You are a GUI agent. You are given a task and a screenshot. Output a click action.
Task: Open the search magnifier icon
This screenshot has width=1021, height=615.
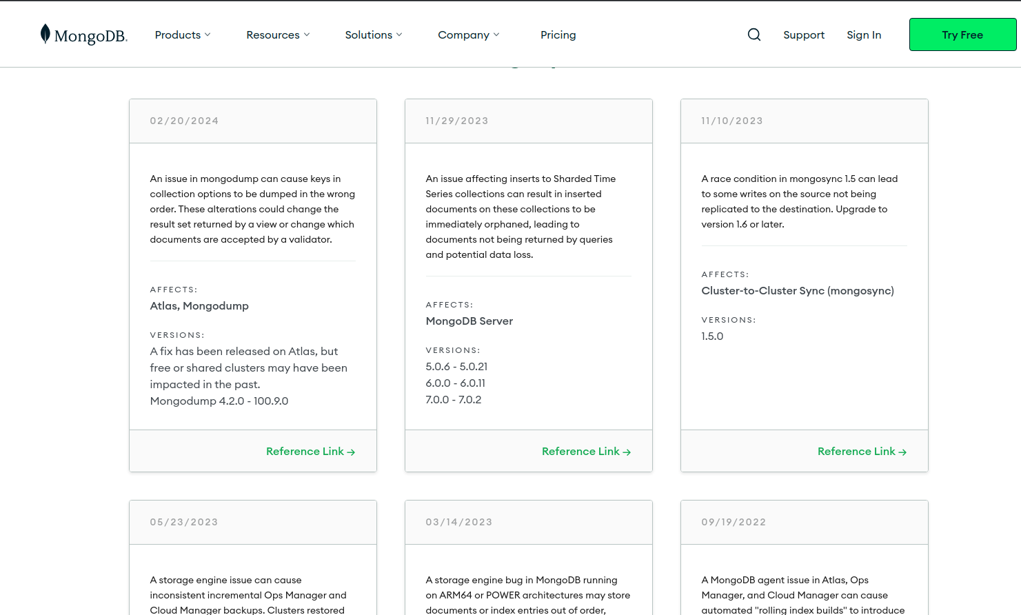pos(754,34)
